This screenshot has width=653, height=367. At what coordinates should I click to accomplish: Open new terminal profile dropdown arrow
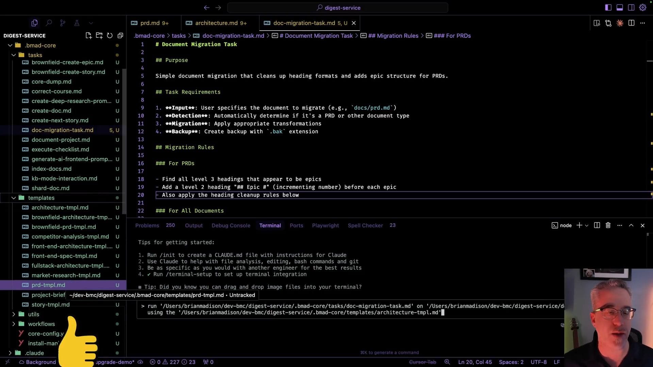click(x=587, y=226)
